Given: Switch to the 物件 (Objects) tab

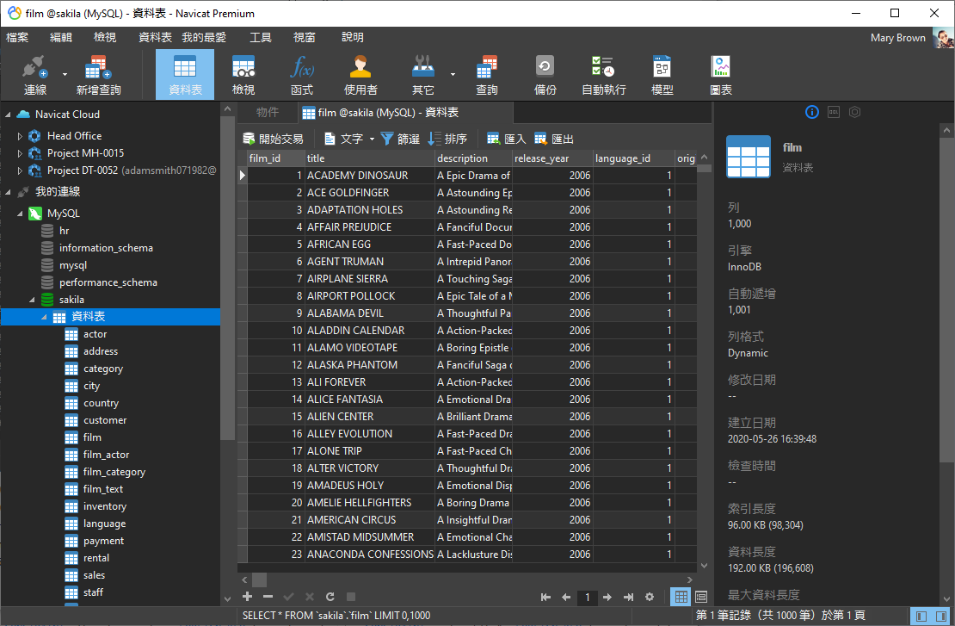Looking at the screenshot, I should click(269, 112).
